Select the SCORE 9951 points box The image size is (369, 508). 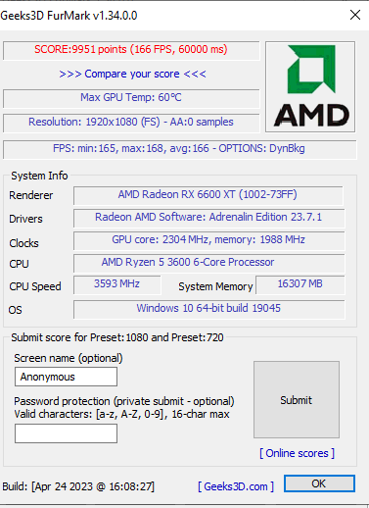pos(131,50)
